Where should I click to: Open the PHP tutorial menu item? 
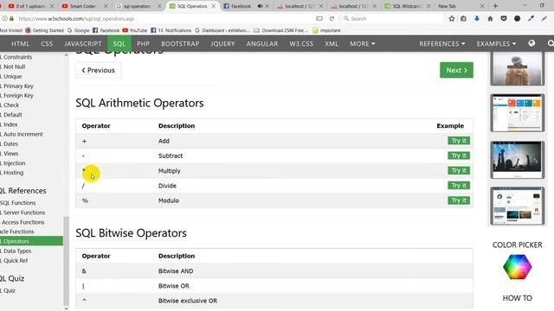pyautogui.click(x=143, y=44)
